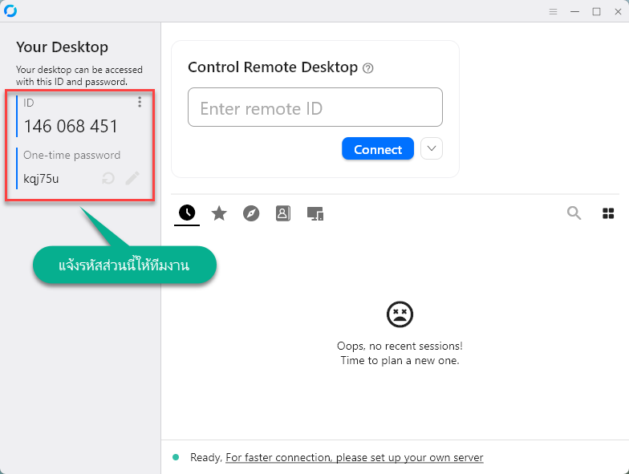Viewport: 629px width, 474px height.
Task: Show the Discovered compass tab
Action: (x=251, y=213)
